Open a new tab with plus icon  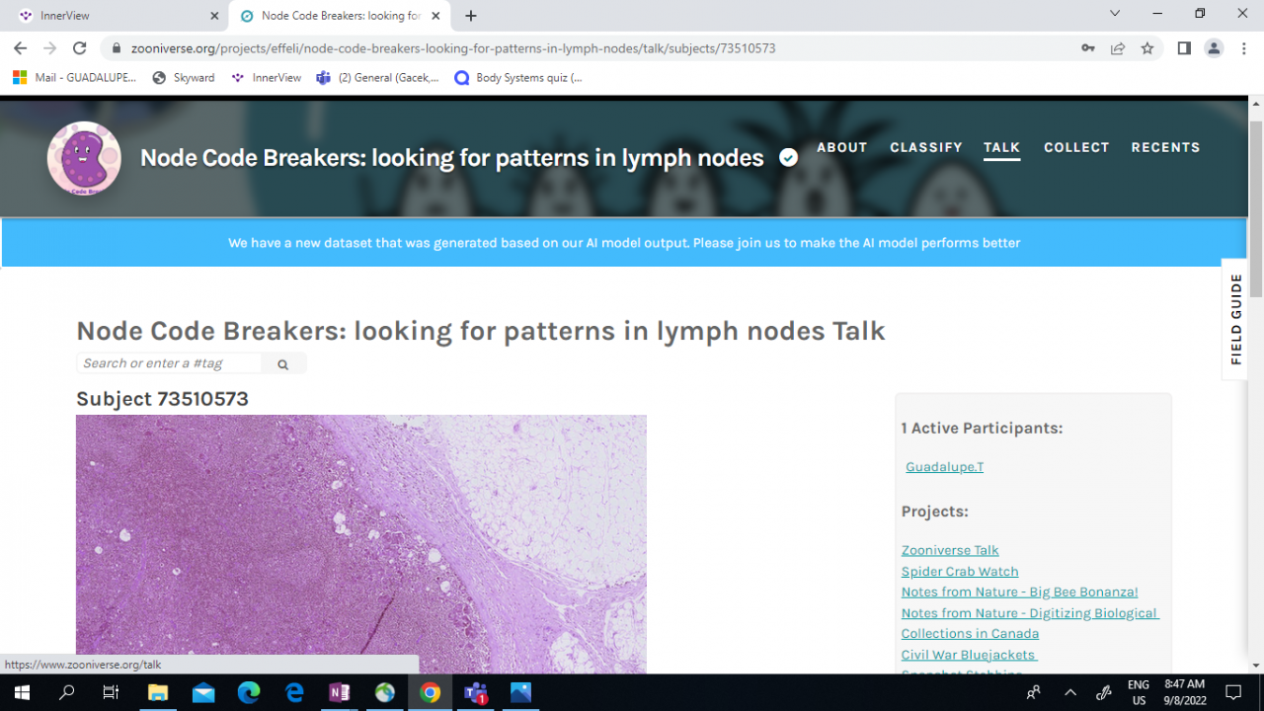pyautogui.click(x=471, y=16)
